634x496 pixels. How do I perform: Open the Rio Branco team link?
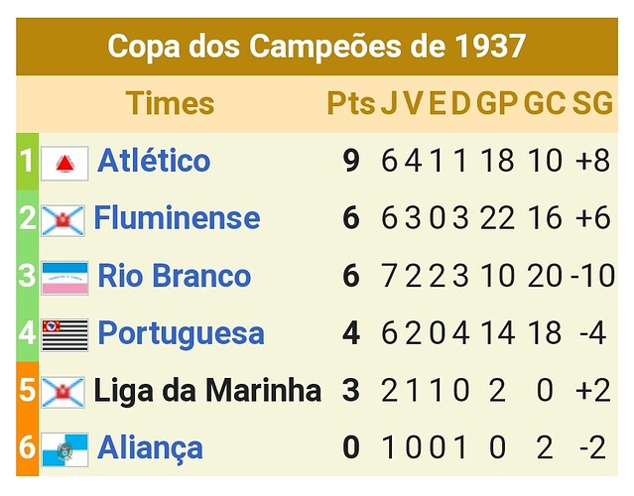[175, 276]
